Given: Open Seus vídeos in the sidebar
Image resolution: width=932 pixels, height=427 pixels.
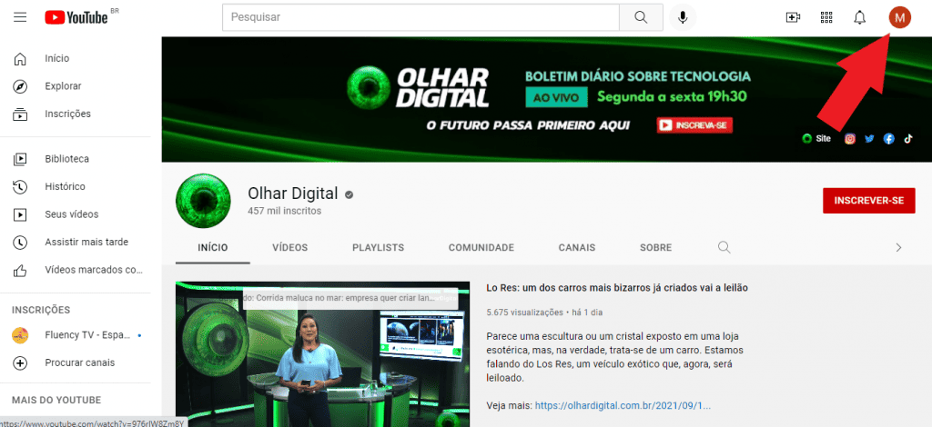Looking at the screenshot, I should pyautogui.click(x=71, y=214).
